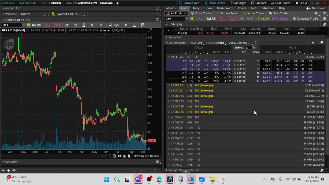Open left sidebar gear settings
This screenshot has width=329, height=185.
point(14,170)
